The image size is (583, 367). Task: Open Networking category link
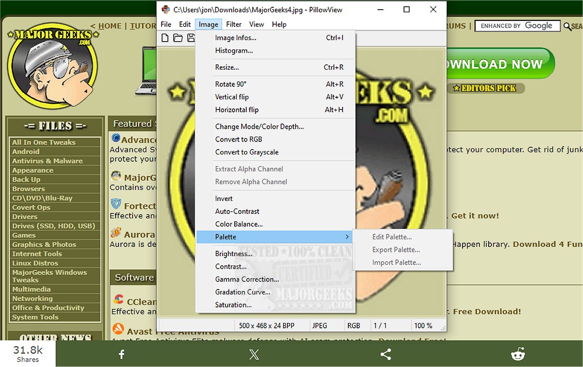pos(32,299)
